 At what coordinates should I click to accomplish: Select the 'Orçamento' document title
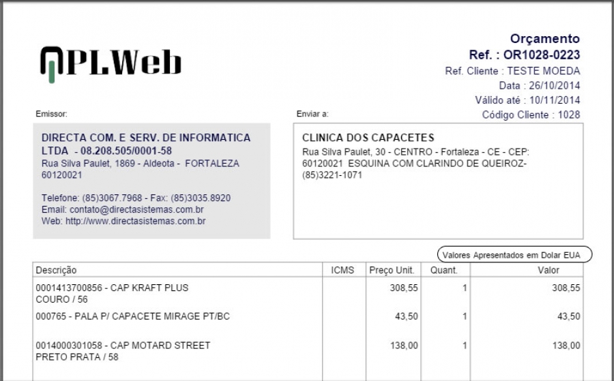point(544,39)
